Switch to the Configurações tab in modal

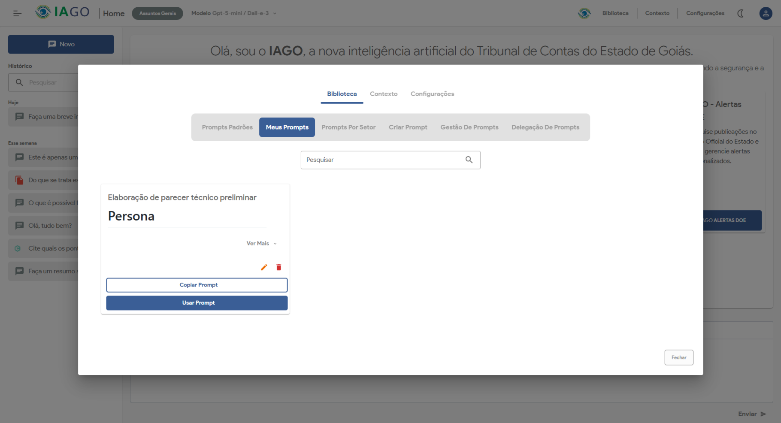pyautogui.click(x=432, y=94)
